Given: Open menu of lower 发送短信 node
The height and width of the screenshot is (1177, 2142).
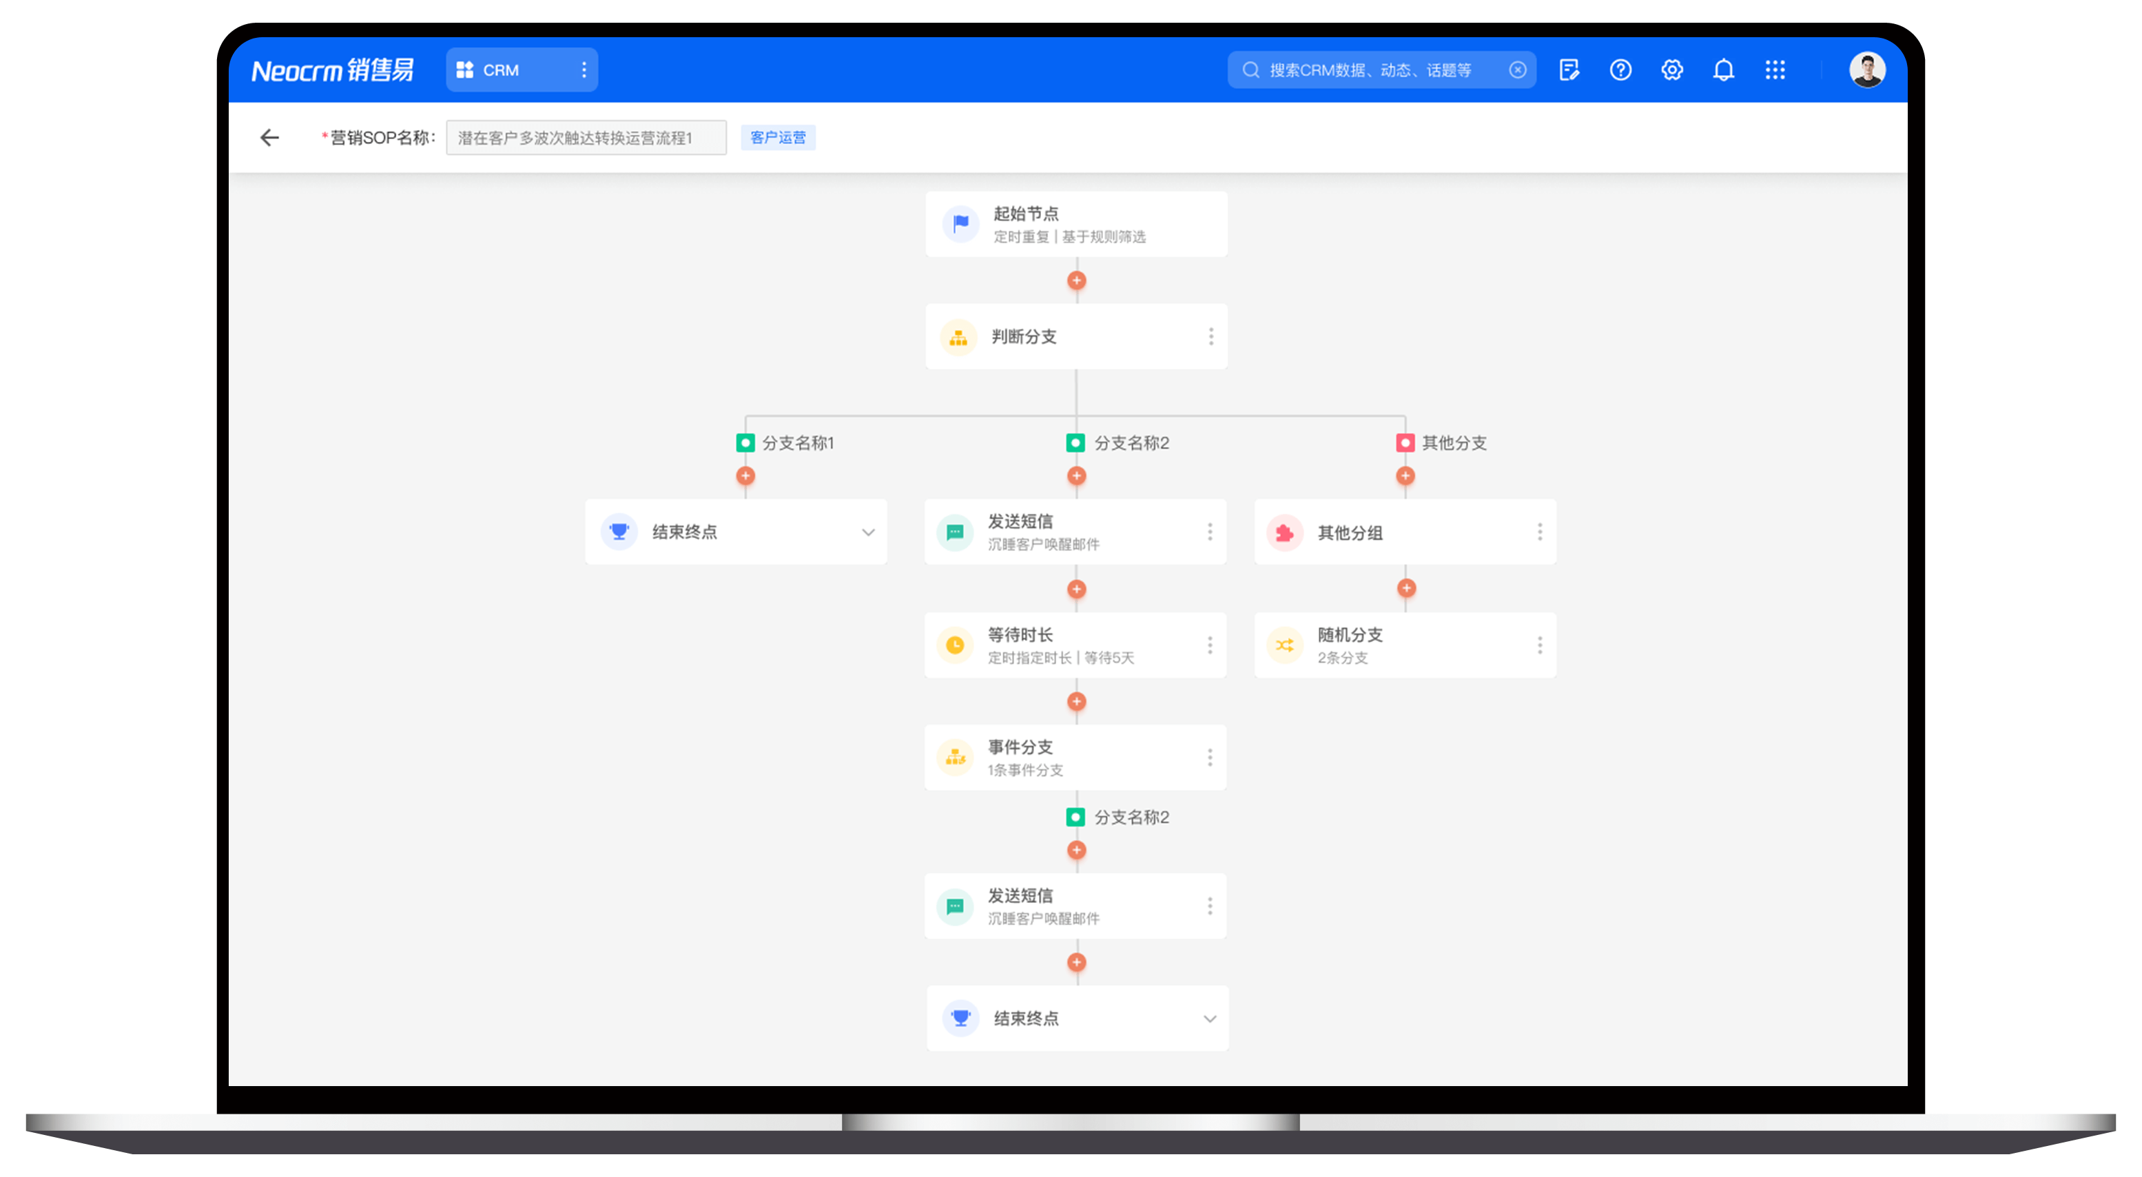Looking at the screenshot, I should tap(1210, 906).
